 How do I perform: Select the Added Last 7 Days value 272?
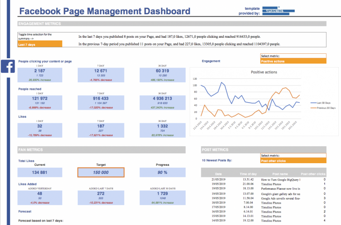[101, 193]
